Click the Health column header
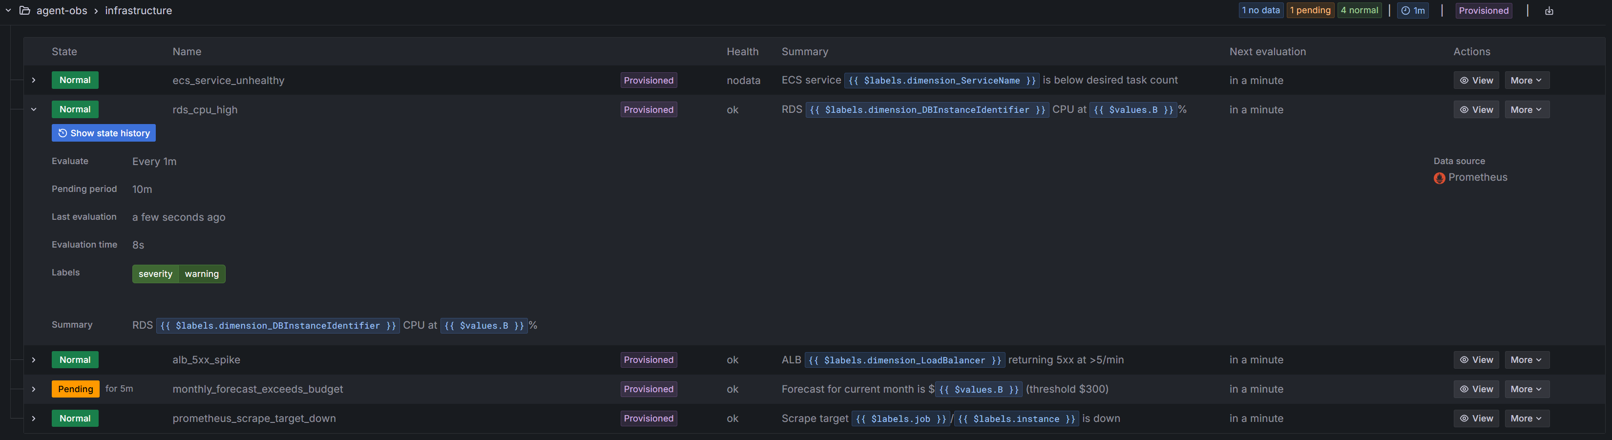 [742, 51]
